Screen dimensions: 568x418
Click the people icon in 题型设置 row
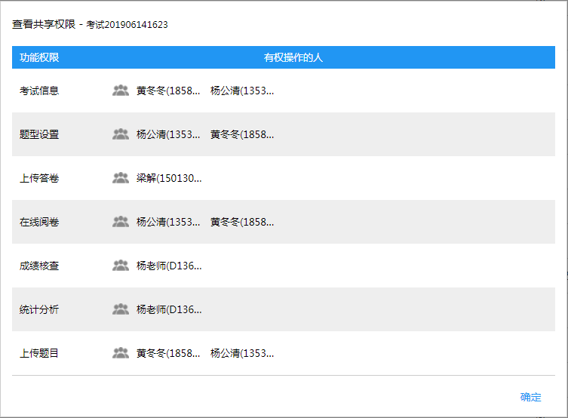point(121,134)
